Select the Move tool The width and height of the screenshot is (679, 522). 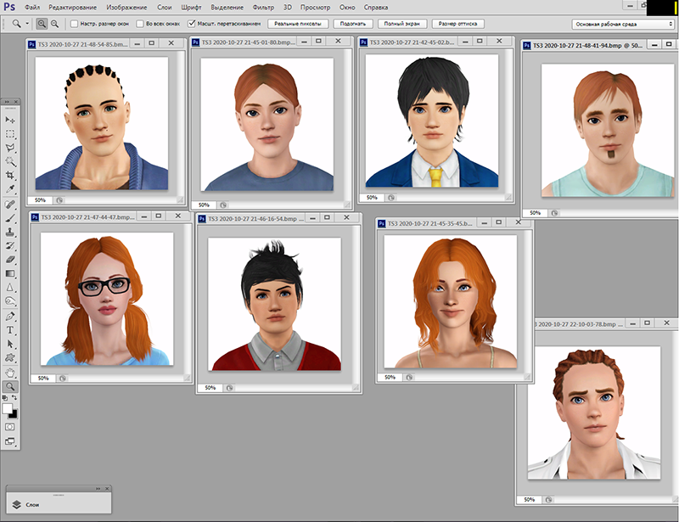(x=10, y=120)
